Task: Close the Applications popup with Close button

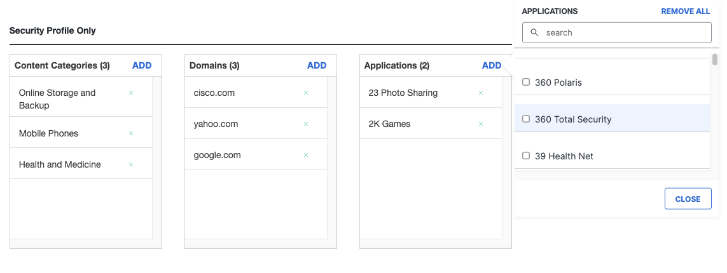Action: [x=688, y=199]
